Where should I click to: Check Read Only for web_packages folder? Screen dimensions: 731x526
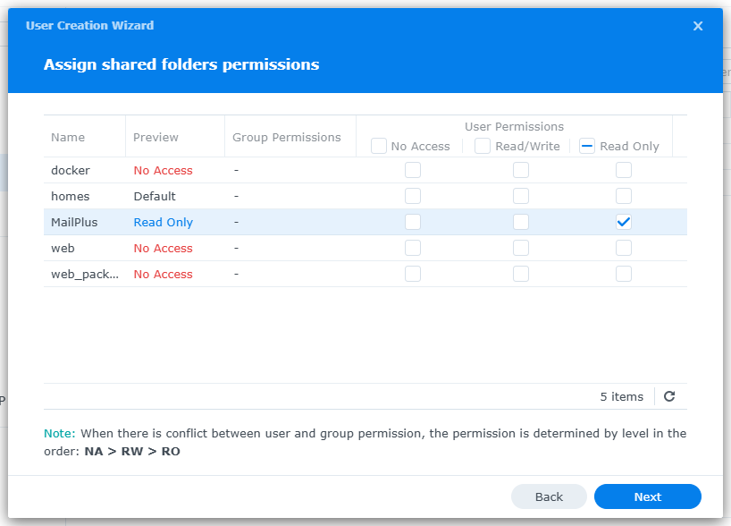point(624,274)
